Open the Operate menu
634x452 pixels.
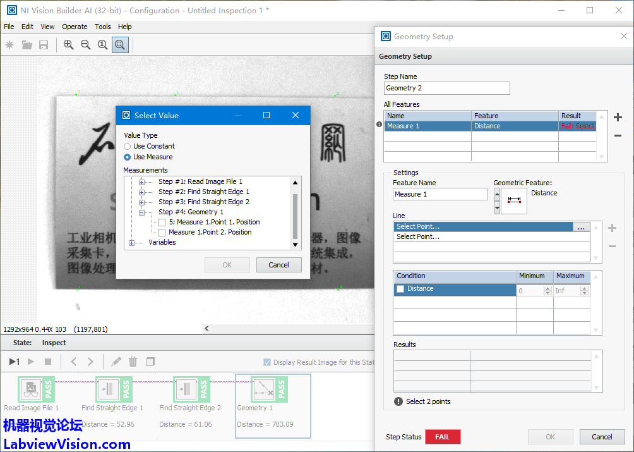(x=75, y=27)
